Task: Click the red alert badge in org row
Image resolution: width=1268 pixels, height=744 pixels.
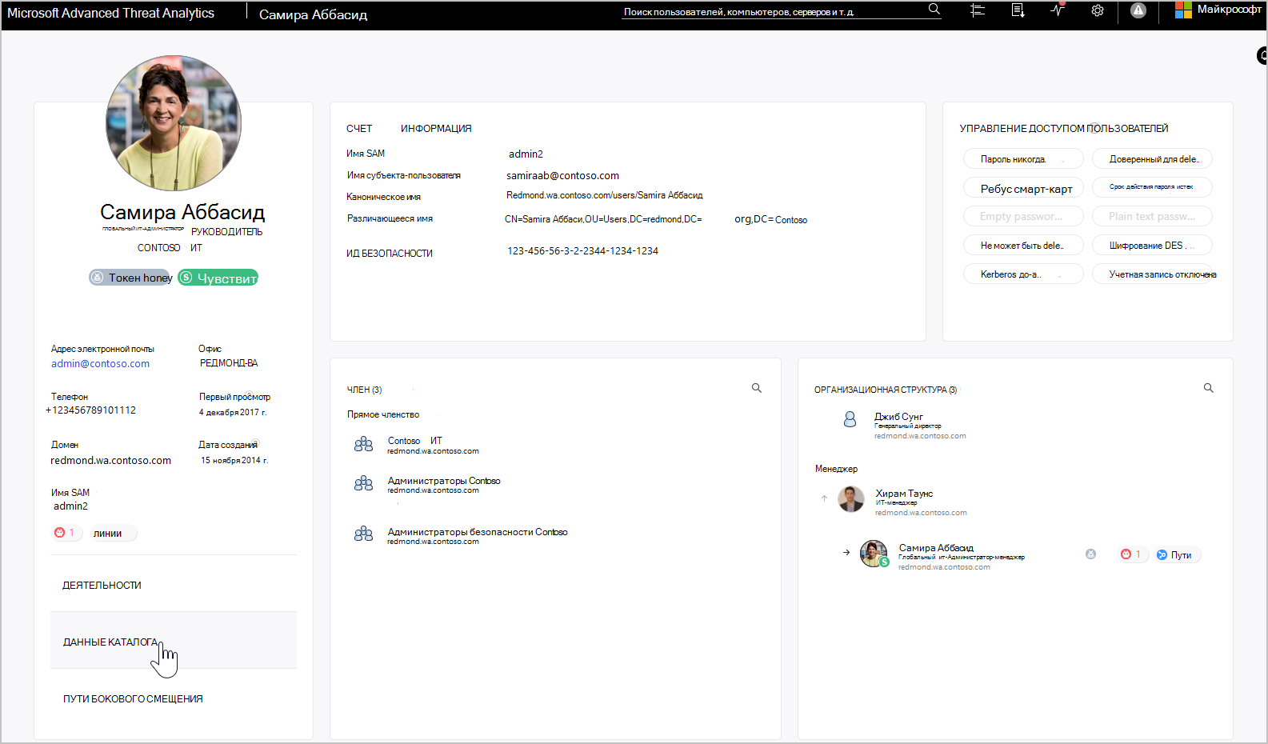Action: click(x=1131, y=554)
